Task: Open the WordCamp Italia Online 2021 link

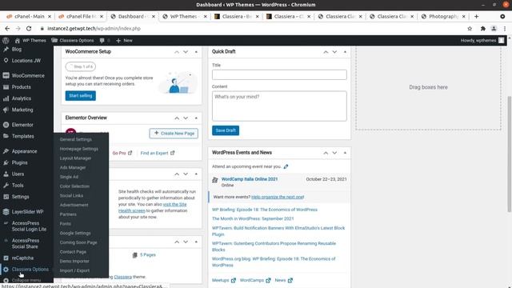Action: pos(250,179)
